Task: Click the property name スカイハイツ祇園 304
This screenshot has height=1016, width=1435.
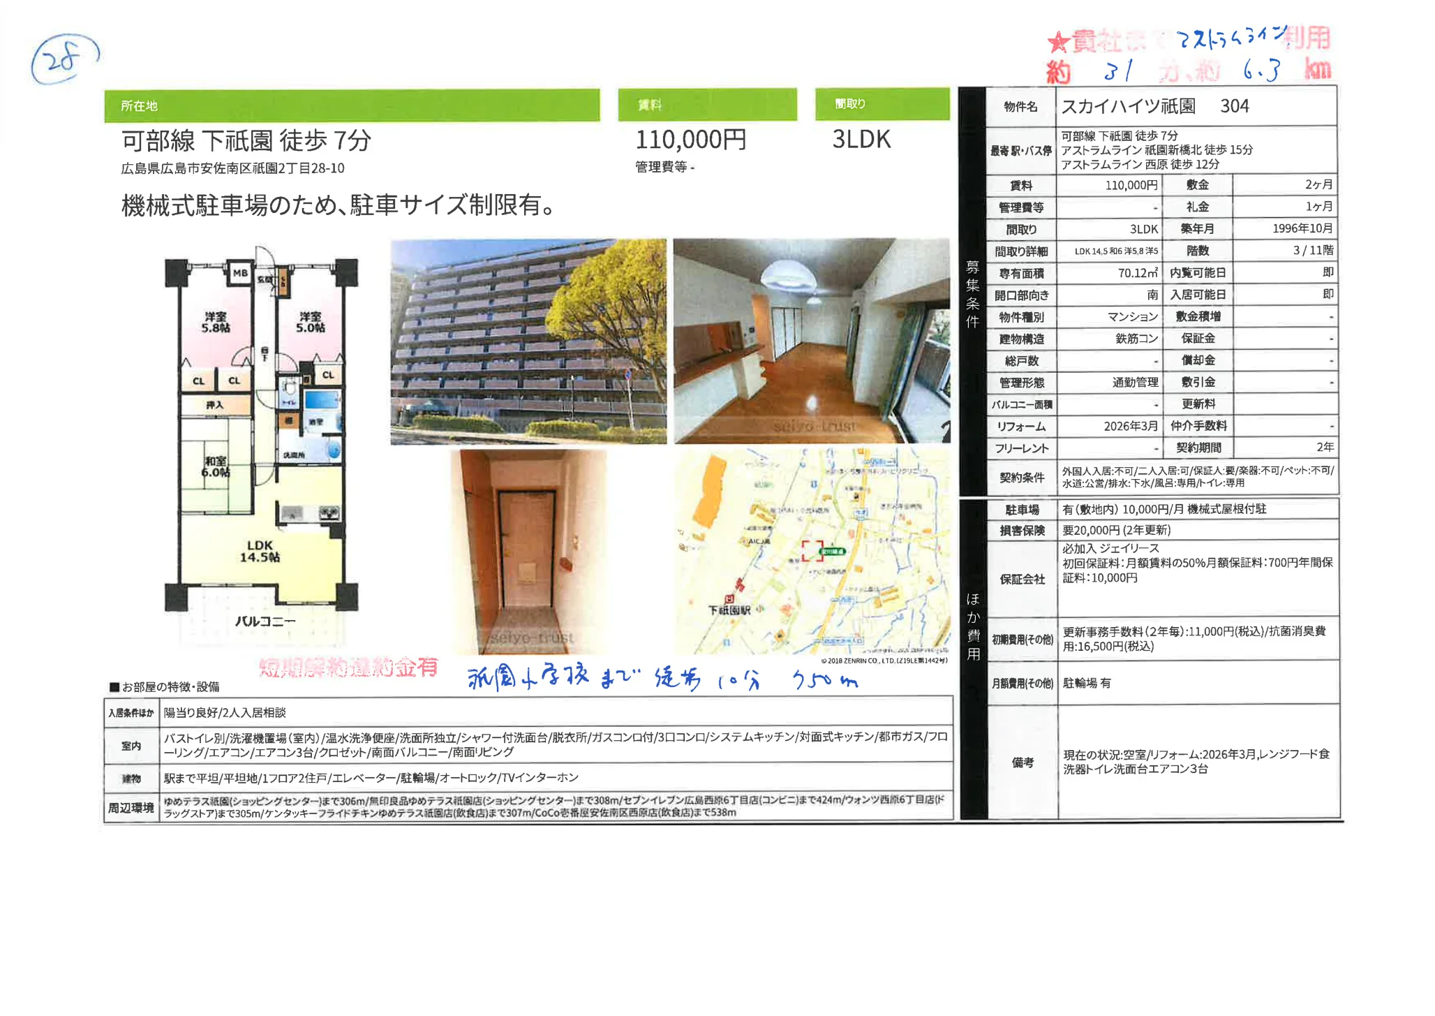Action: (1154, 106)
